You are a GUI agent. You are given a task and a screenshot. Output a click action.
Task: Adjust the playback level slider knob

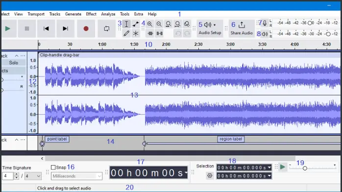click(328, 34)
